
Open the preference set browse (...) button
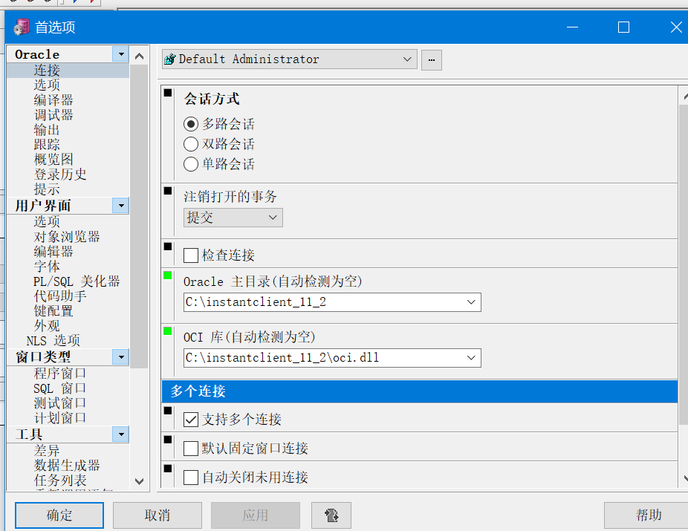[432, 59]
